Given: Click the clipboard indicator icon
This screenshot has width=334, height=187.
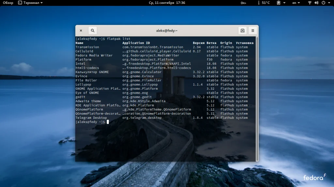Looking at the screenshot, I should [x=279, y=3].
